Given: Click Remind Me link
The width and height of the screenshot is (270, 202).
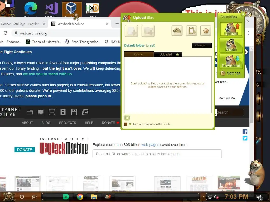Looking at the screenshot, I should click(227, 98).
